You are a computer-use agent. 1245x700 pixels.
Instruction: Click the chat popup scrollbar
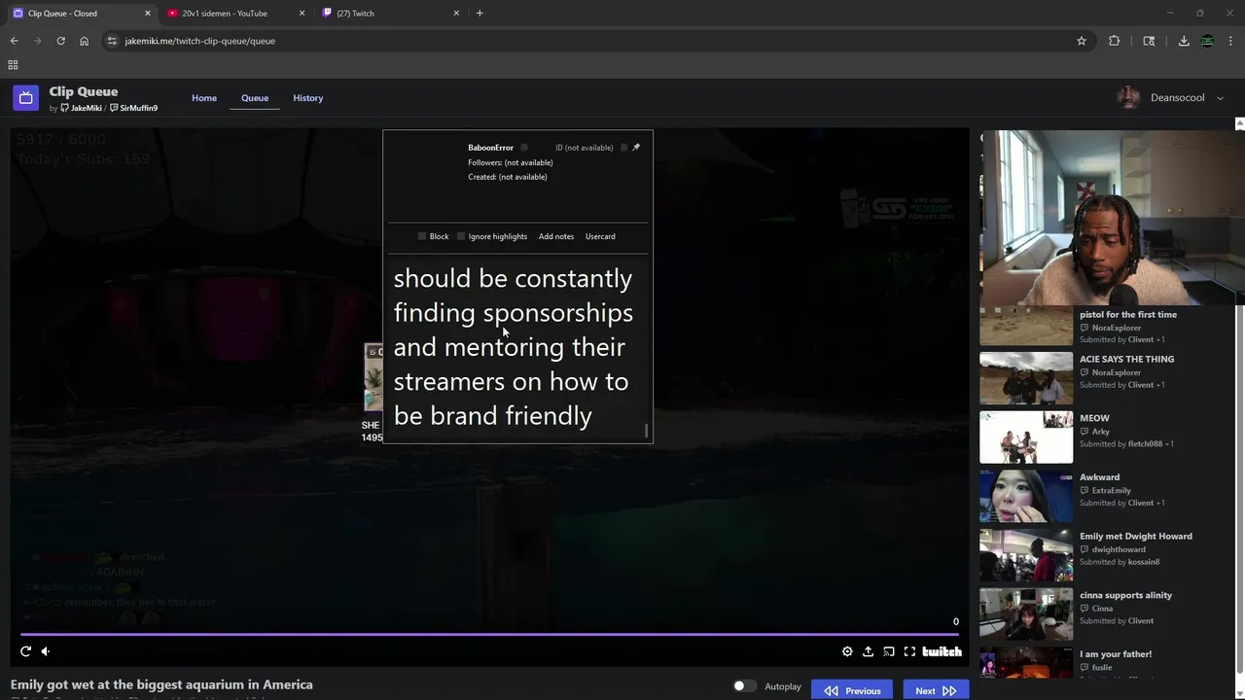(647, 431)
